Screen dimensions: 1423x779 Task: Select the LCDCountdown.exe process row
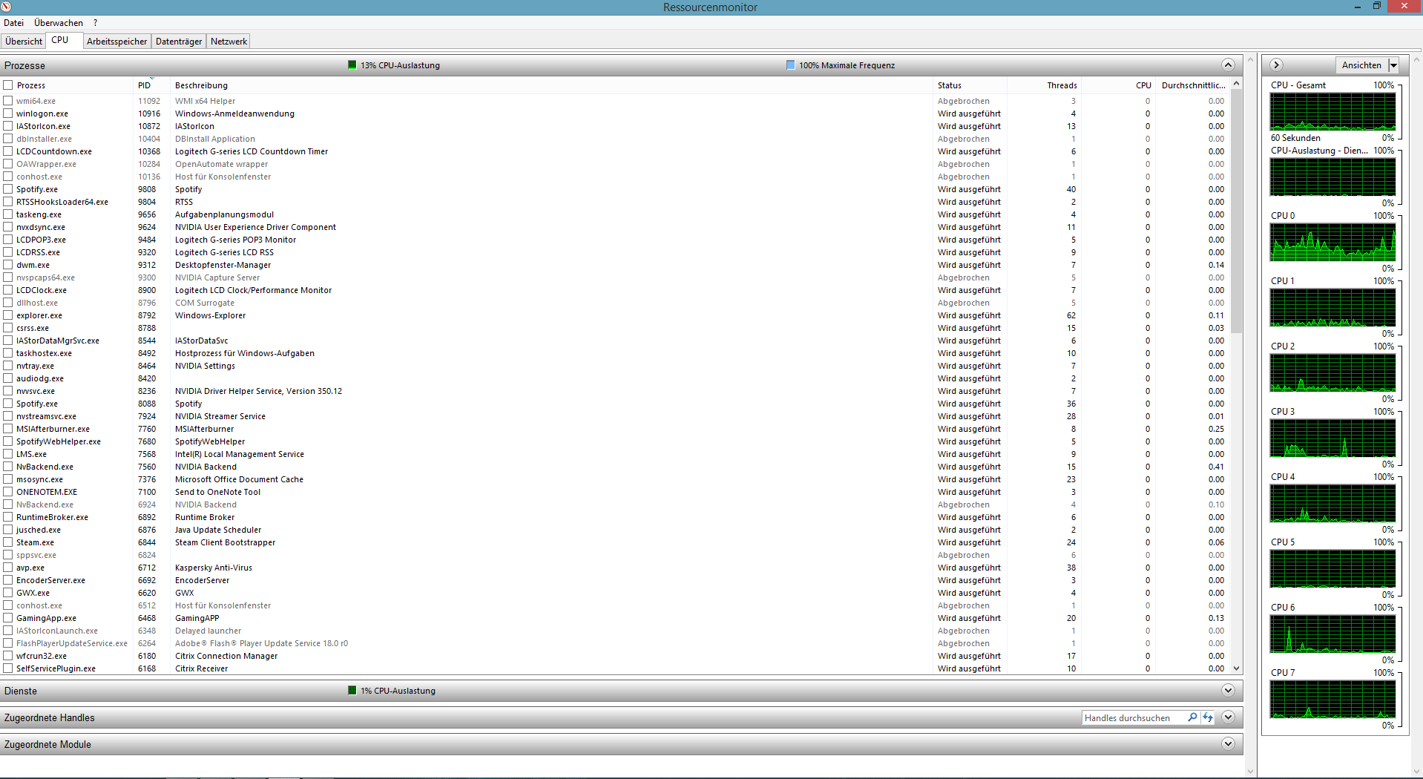(x=616, y=151)
